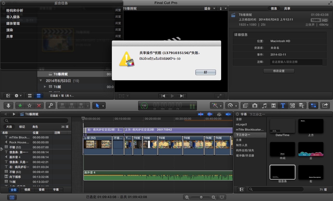Open the themes browser icon

[302, 105]
